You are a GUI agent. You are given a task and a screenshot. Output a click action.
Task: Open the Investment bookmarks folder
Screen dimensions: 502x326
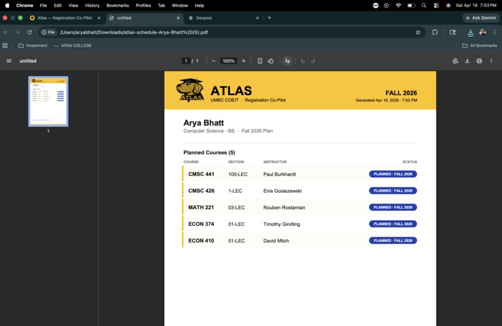[32, 45]
